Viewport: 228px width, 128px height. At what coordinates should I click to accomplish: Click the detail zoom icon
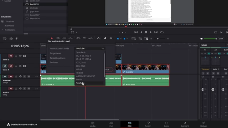tap(140, 39)
